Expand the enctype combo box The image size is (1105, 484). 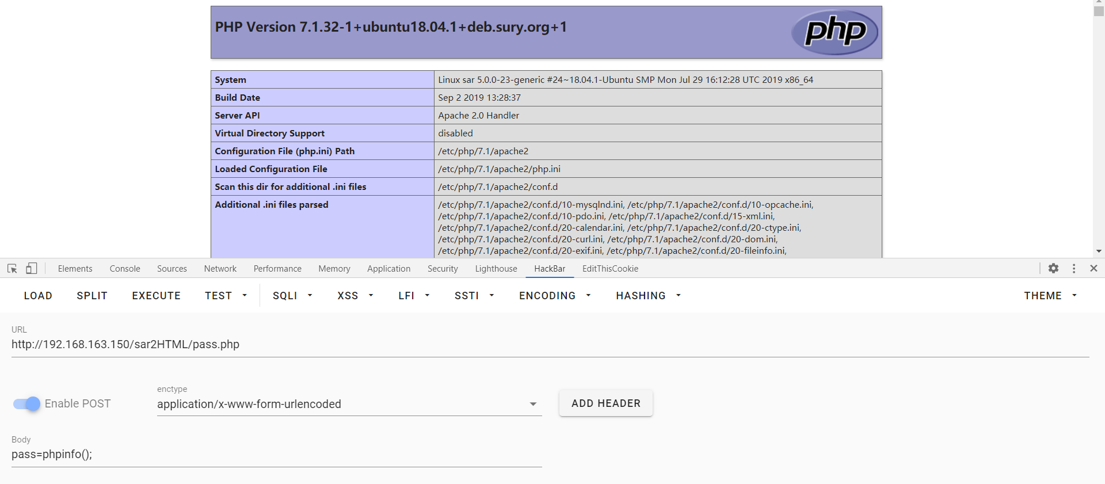point(349,404)
